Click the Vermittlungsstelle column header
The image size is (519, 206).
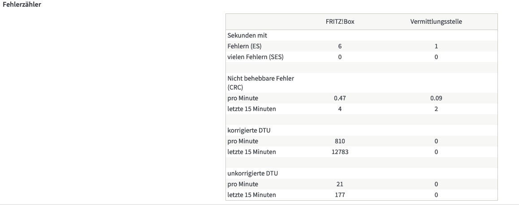pos(436,21)
